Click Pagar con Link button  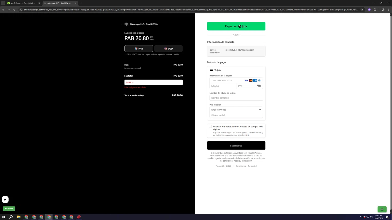click(x=236, y=26)
